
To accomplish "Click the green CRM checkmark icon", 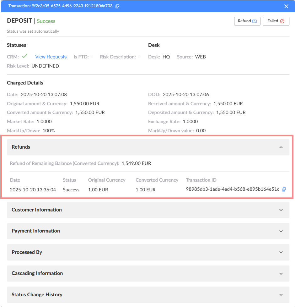I will [24, 56].
